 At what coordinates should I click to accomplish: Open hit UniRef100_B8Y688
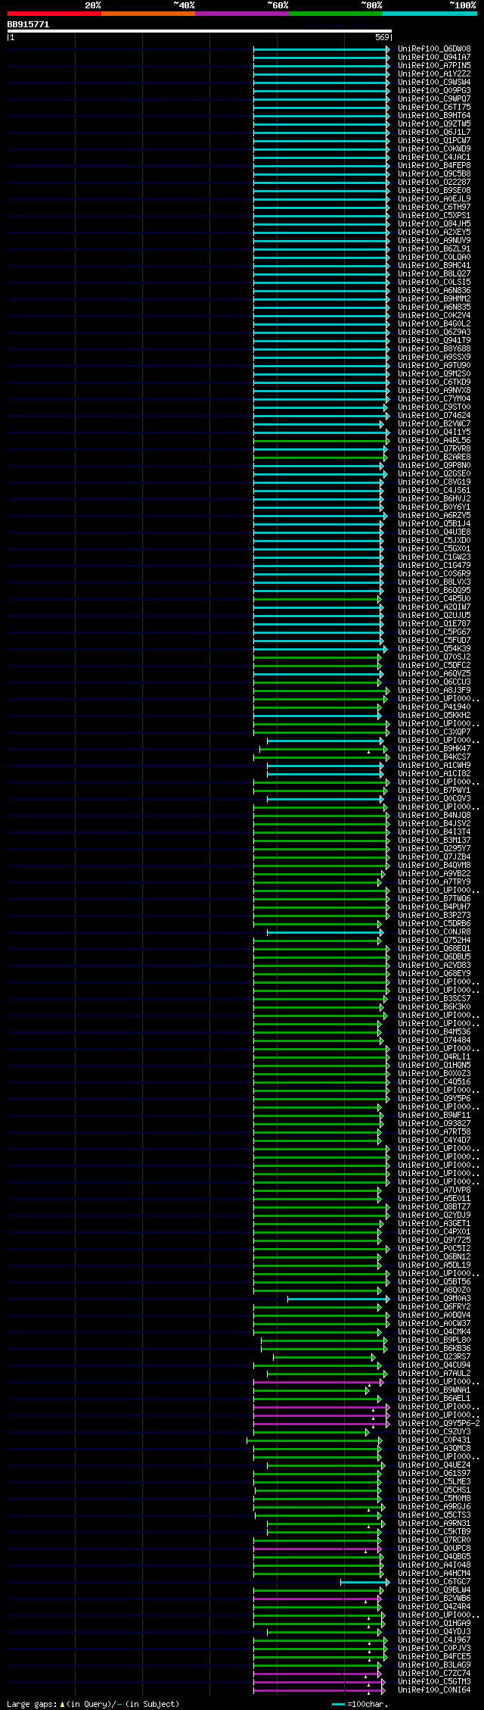(434, 348)
